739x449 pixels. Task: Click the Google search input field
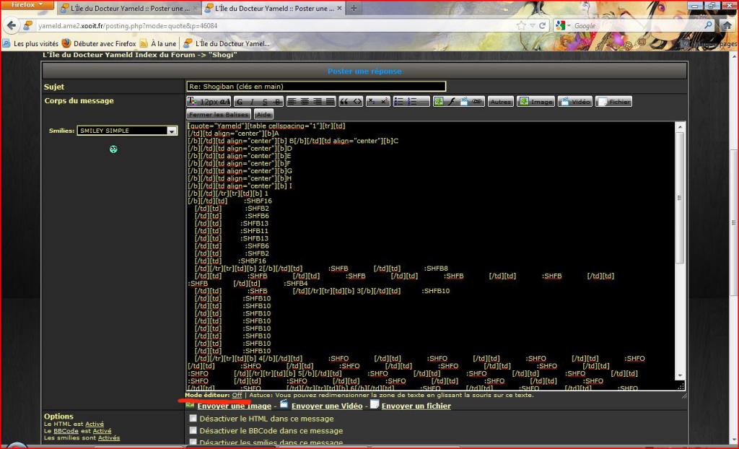[638, 25]
